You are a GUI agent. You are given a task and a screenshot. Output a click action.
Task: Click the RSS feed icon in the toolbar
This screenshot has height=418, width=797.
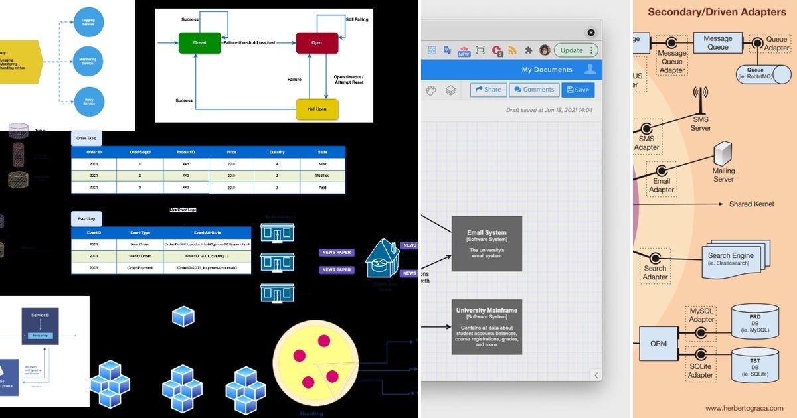click(x=512, y=50)
